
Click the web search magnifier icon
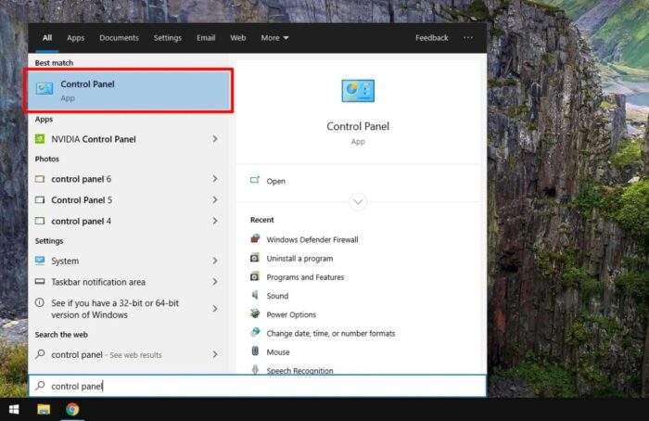(x=40, y=354)
